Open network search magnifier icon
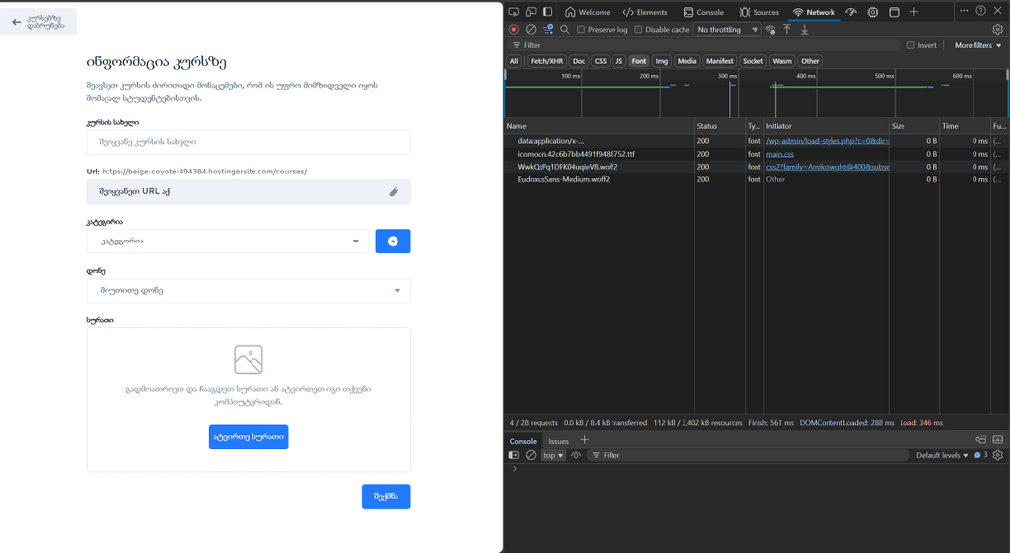1010x553 pixels. pos(565,30)
